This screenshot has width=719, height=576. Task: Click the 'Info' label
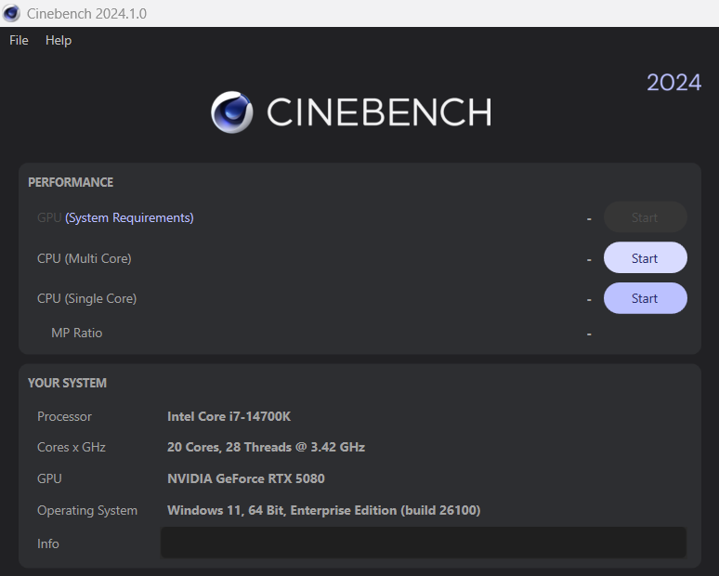pyautogui.click(x=47, y=543)
